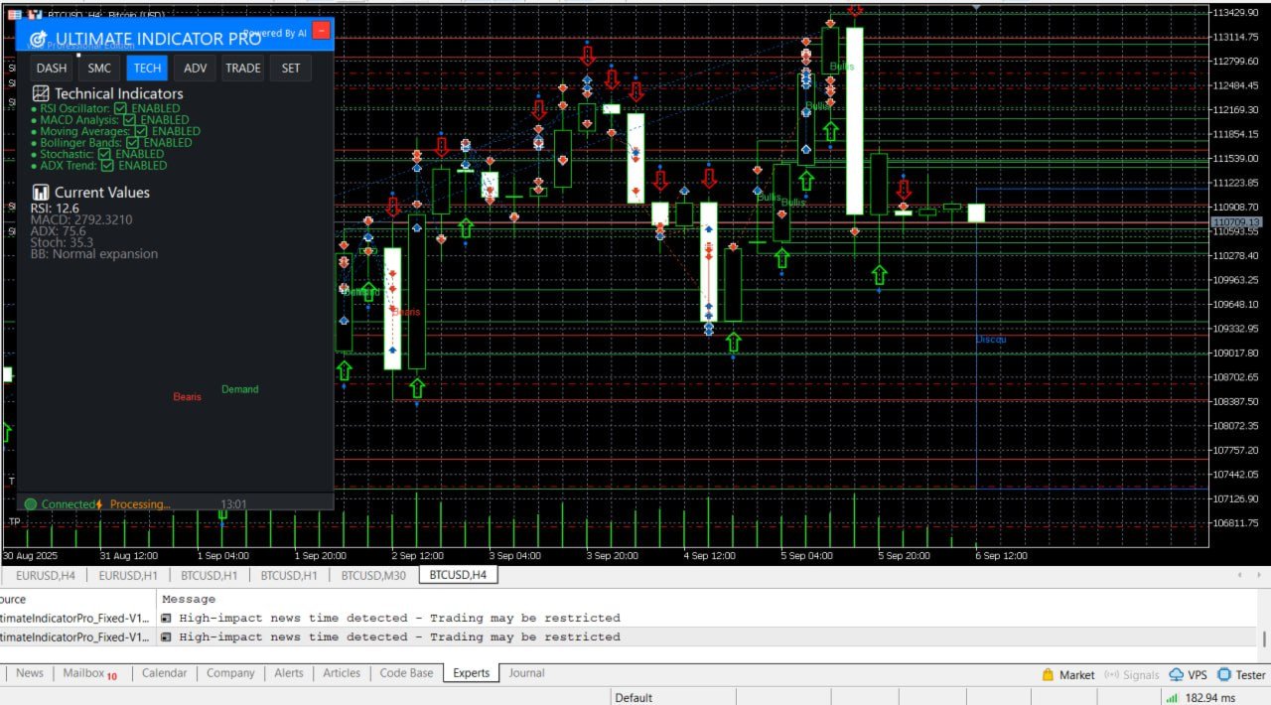Switch to the BTCUSD,M30 chart tab
1271x705 pixels.
pos(373,575)
